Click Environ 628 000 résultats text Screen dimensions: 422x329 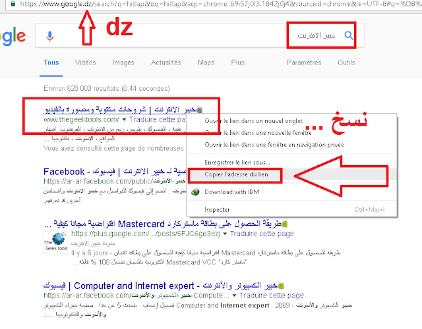pos(107,88)
